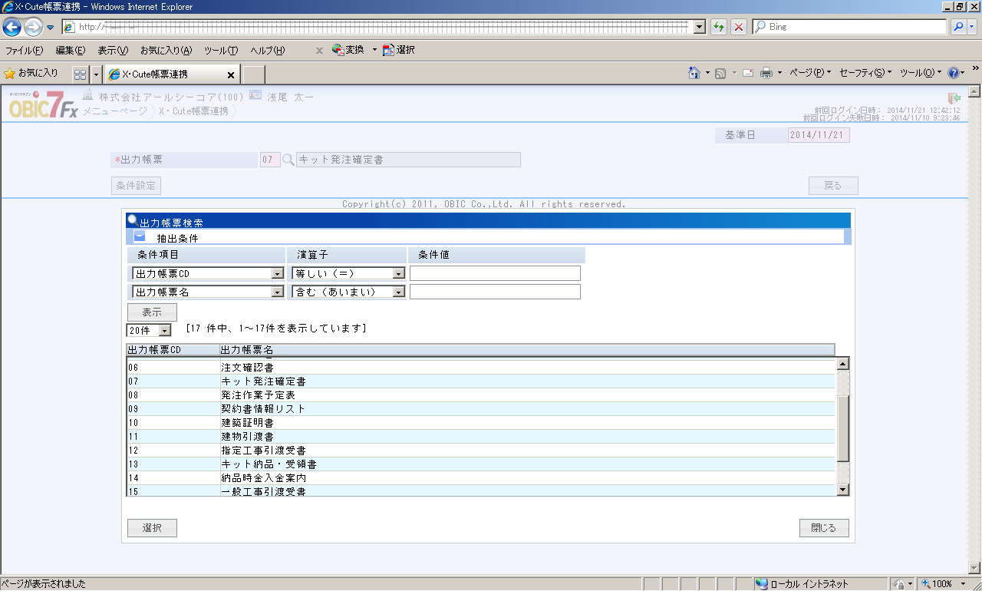
Task: Select row 07 キット発注確定書
Action: [481, 381]
